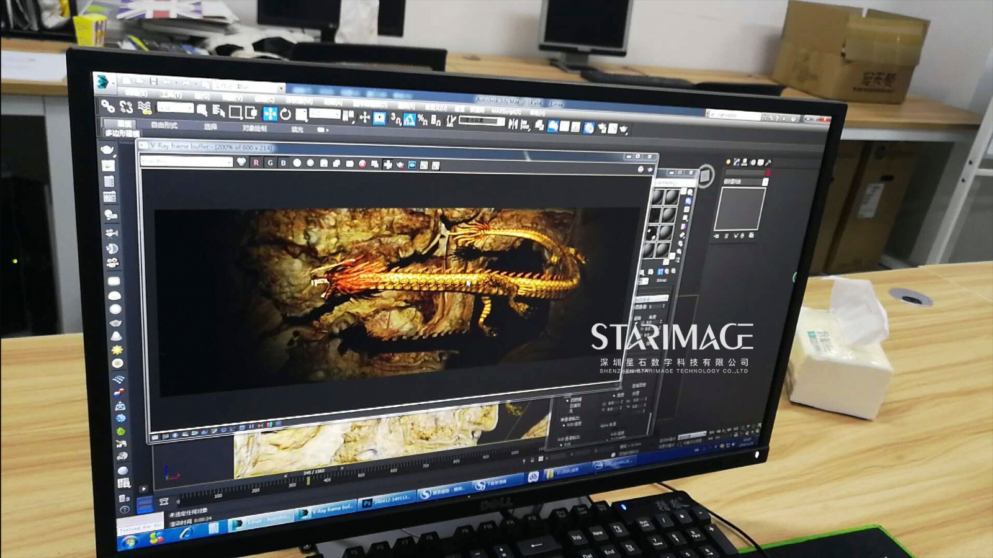The width and height of the screenshot is (993, 558).
Task: Click the Save icon in quick access toolbar
Action: point(153,81)
